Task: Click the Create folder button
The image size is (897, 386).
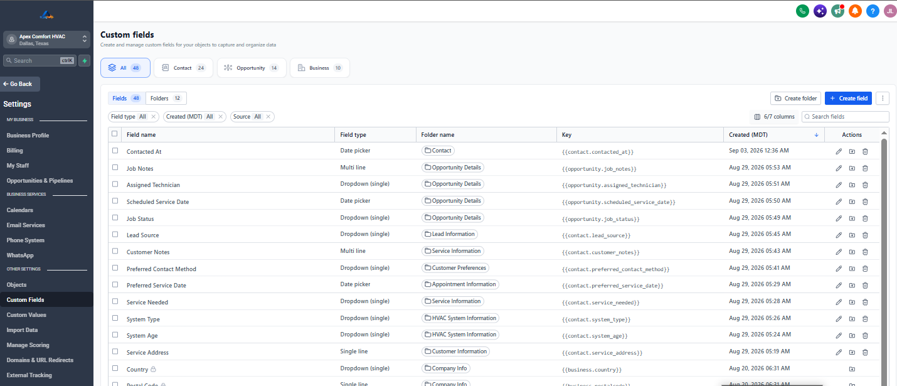Action: (795, 99)
